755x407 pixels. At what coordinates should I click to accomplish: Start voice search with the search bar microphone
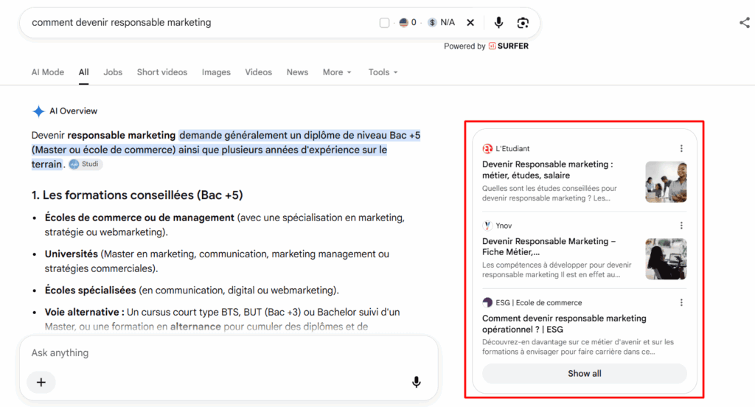click(498, 23)
